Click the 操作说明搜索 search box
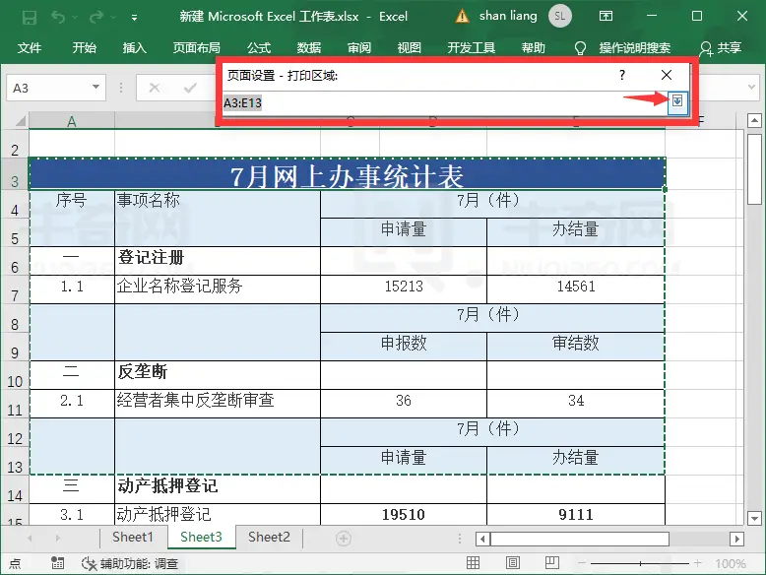This screenshot has width=766, height=575. 635,47
